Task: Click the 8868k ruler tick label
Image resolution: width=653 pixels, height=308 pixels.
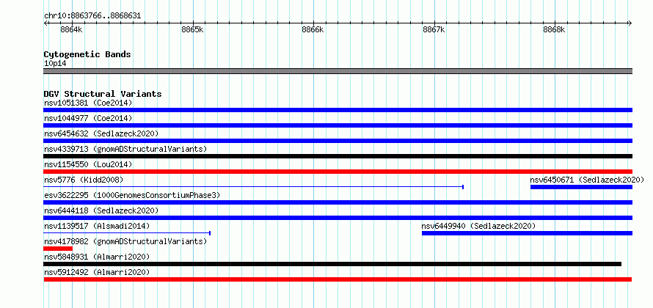Action: coord(554,29)
